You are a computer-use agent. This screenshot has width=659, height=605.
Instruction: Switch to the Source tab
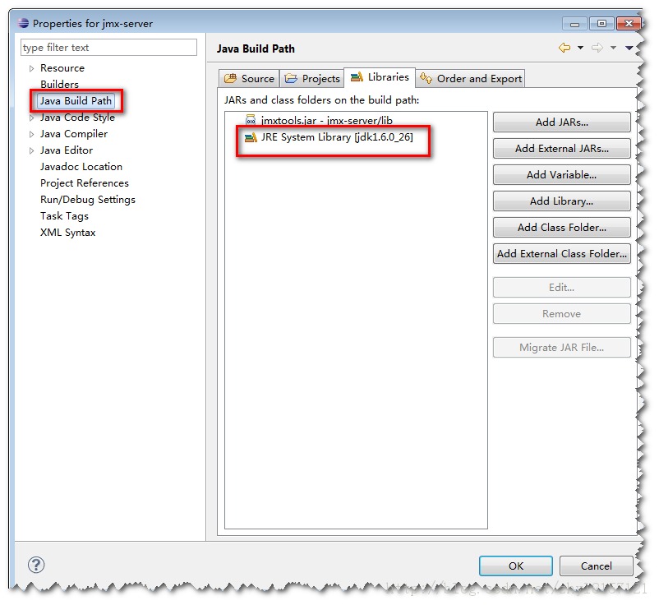click(249, 79)
